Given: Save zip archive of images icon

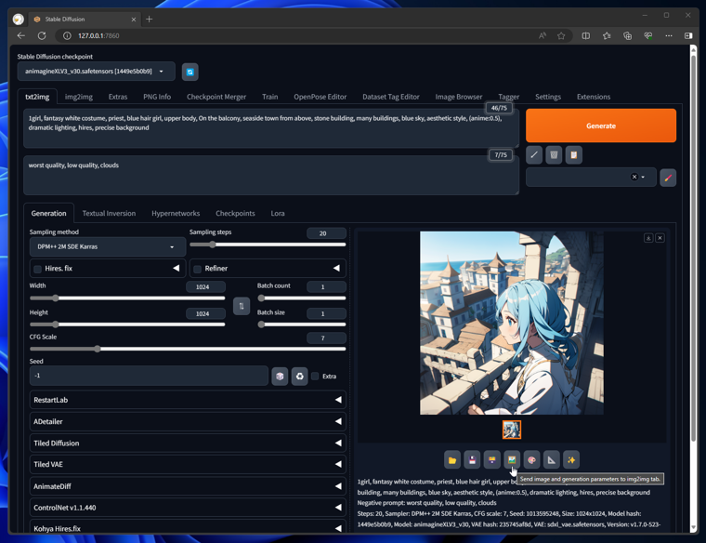Looking at the screenshot, I should click(x=491, y=460).
